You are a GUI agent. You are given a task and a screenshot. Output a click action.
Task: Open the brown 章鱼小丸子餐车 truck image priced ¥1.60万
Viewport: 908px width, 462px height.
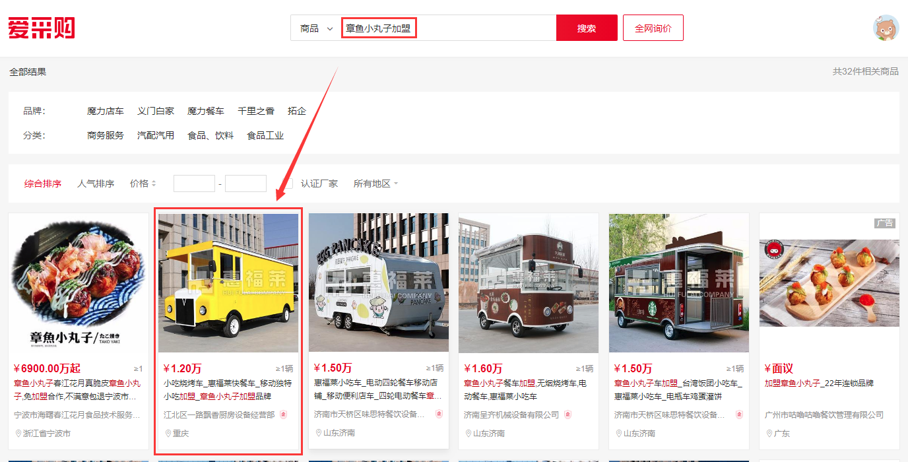(x=529, y=282)
